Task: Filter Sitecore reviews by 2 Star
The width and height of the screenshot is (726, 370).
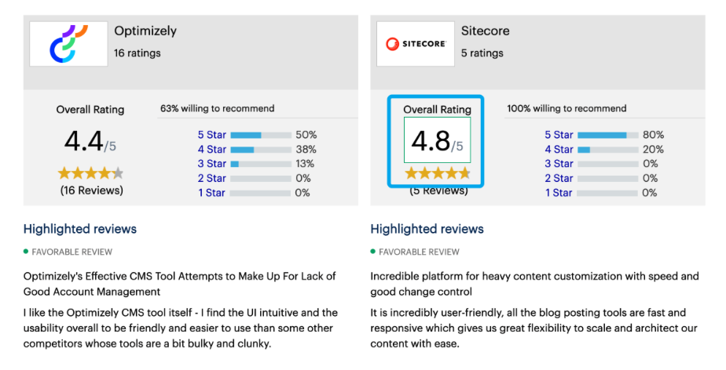Action: coord(559,178)
